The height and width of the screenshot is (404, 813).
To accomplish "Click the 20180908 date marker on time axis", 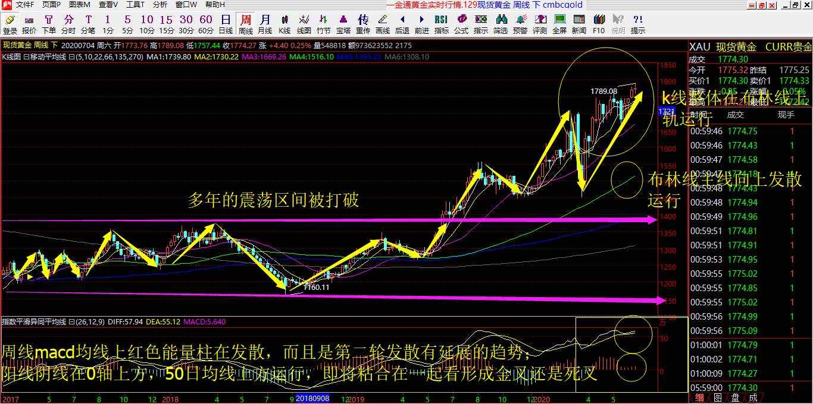I will pos(312,399).
